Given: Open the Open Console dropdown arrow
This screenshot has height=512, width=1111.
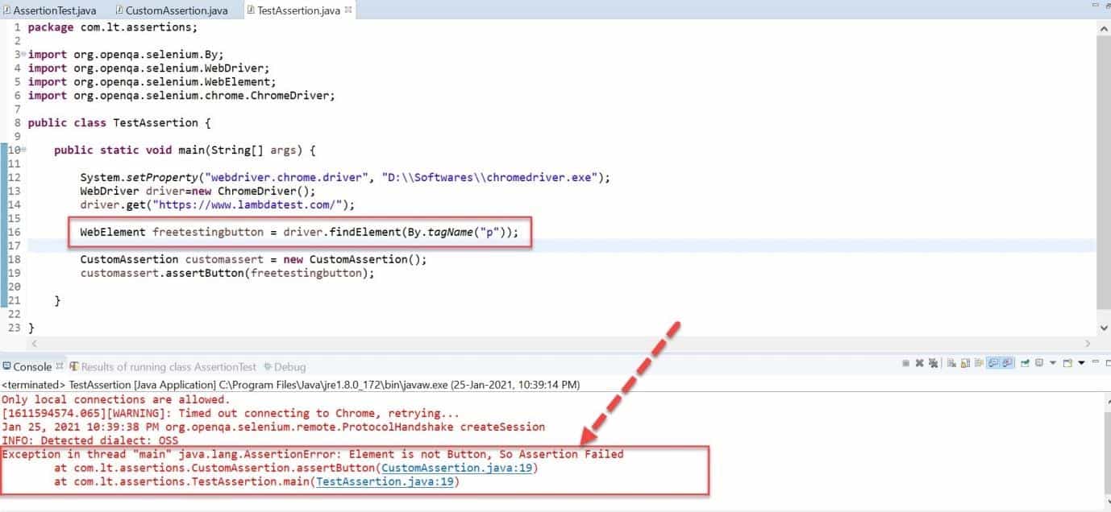Looking at the screenshot, I should [x=1081, y=363].
